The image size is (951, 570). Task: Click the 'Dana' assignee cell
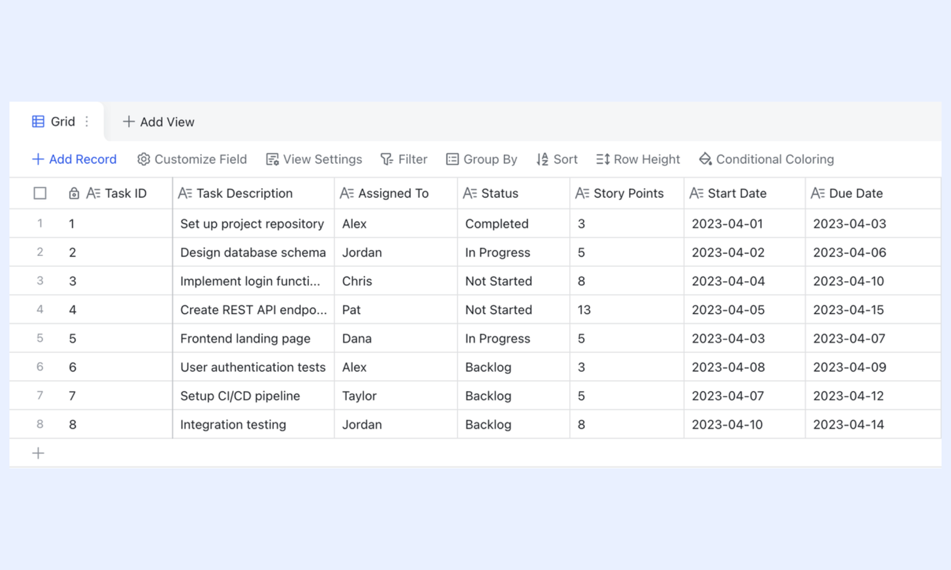(396, 338)
